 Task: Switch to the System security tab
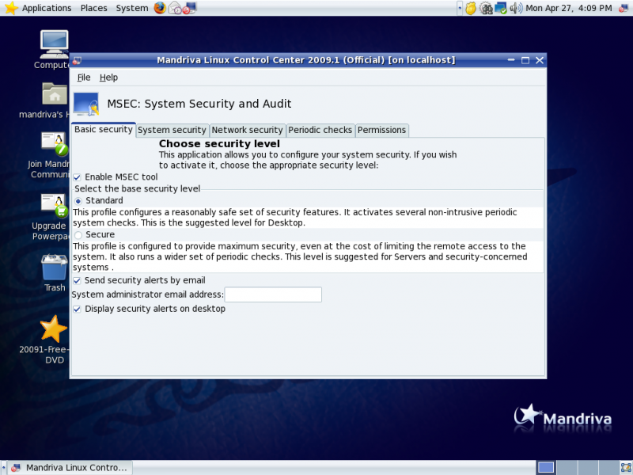coord(172,130)
